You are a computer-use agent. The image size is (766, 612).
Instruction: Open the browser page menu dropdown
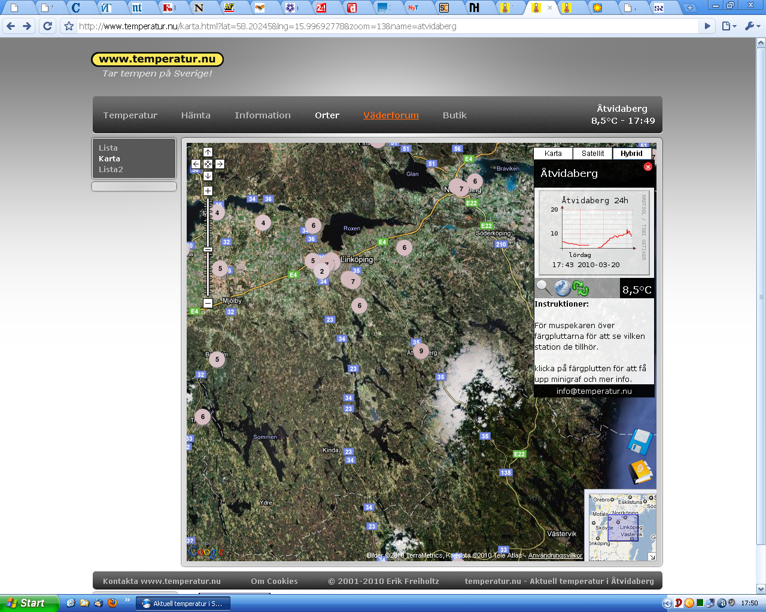728,26
